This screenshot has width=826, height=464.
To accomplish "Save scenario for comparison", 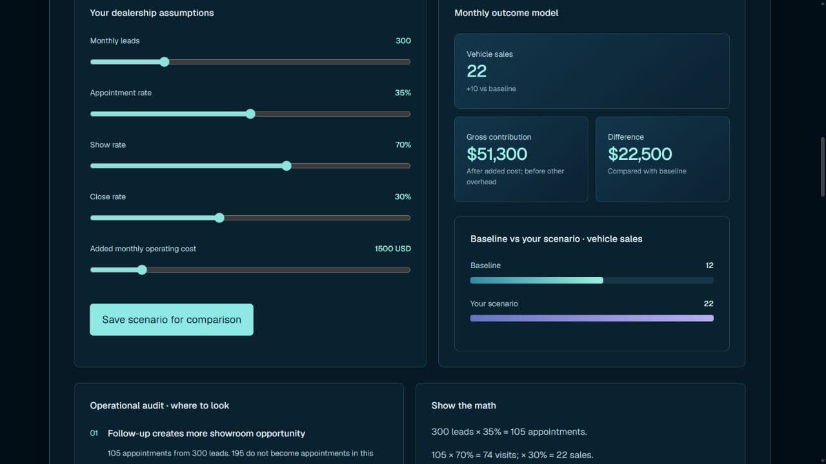I will [172, 320].
